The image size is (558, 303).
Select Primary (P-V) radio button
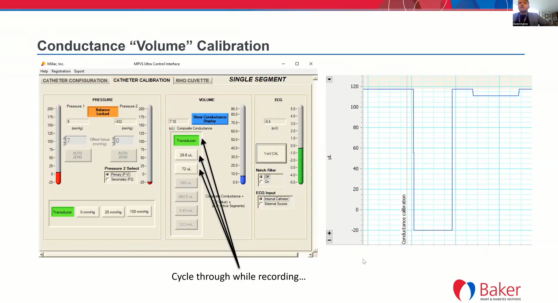click(x=108, y=174)
